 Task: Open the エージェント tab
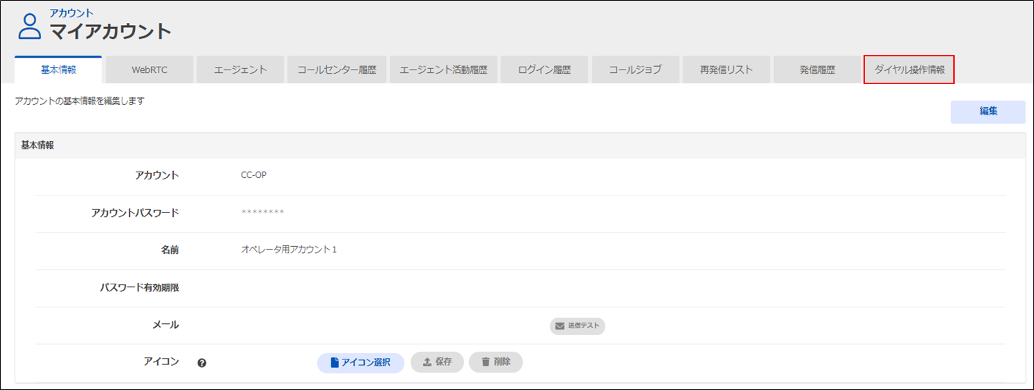click(x=240, y=70)
